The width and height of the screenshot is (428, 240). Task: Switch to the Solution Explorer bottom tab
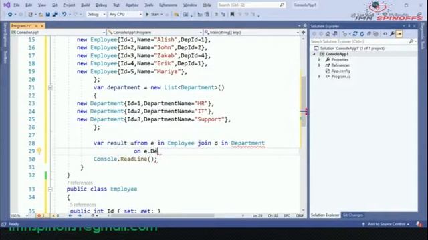tap(325, 215)
